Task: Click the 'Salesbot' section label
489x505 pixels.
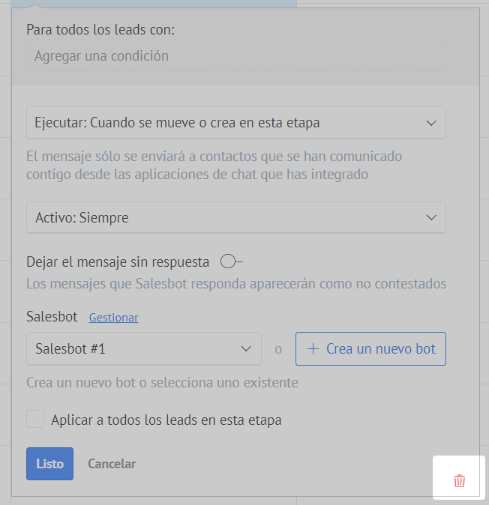Action: click(52, 317)
